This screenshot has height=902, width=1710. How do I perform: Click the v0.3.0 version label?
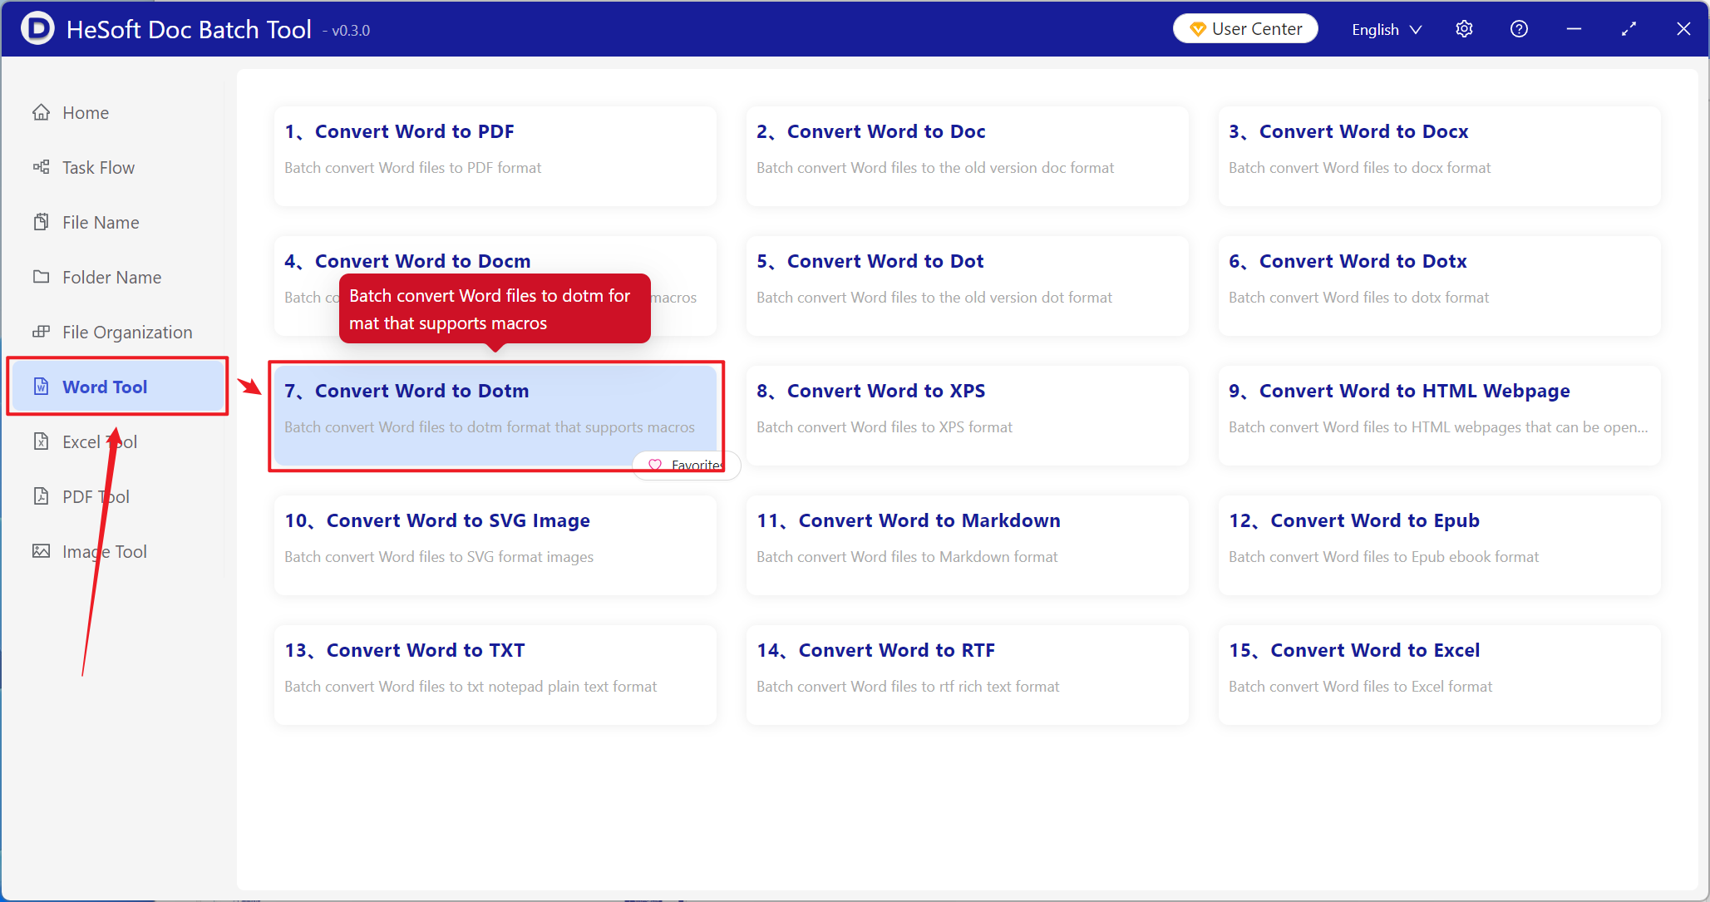(347, 31)
